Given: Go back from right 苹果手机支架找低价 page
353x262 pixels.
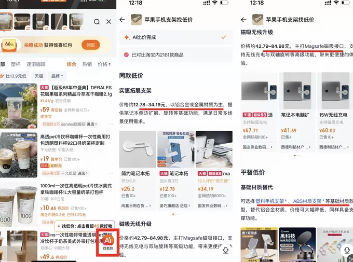Looking at the screenshot, I should coord(243,20).
